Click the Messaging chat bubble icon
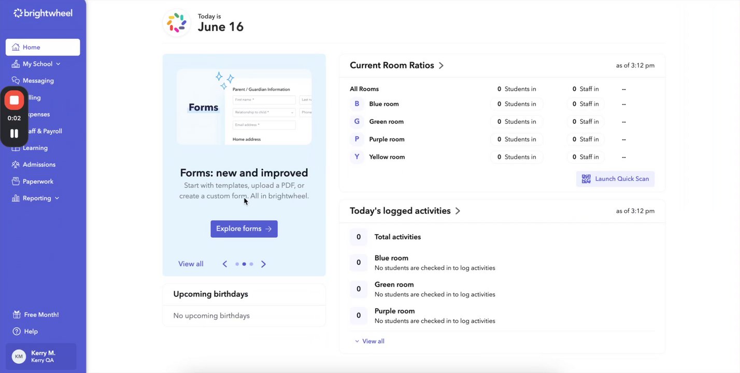740x373 pixels. [x=16, y=80]
